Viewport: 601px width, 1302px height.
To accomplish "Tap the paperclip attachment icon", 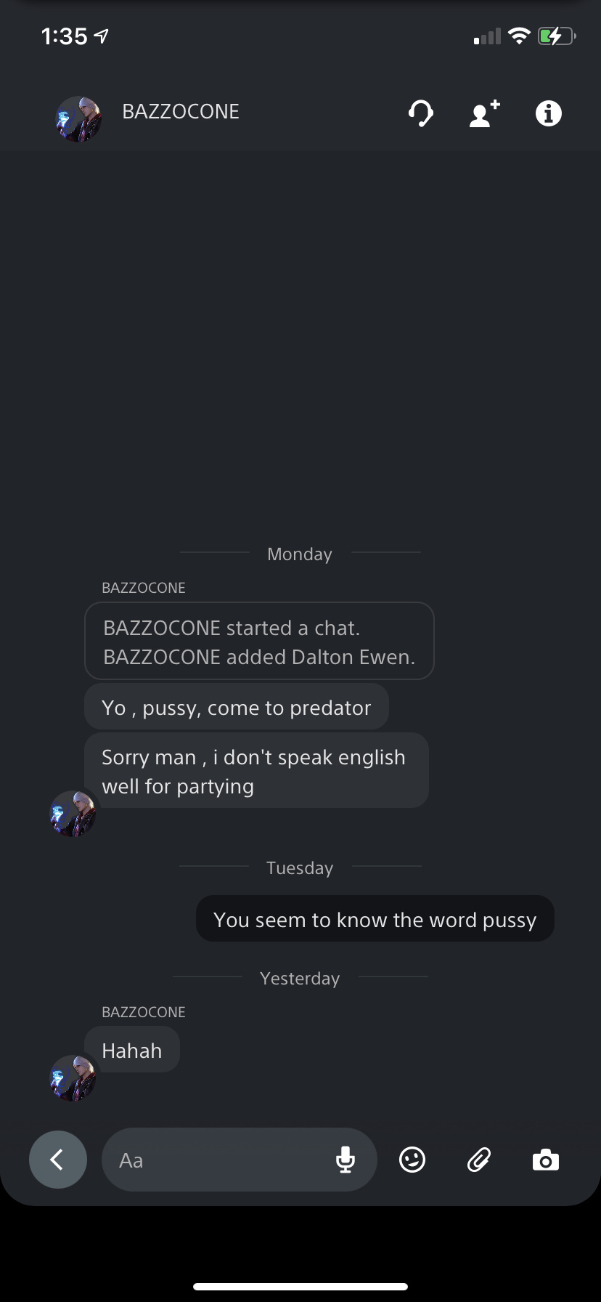I will pyautogui.click(x=479, y=1160).
